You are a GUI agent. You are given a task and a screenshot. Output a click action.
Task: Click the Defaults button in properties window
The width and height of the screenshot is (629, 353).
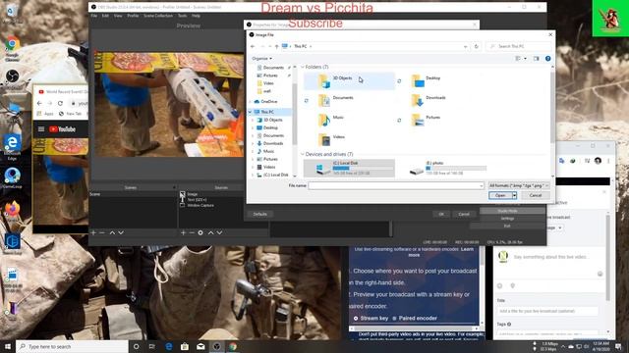point(259,214)
